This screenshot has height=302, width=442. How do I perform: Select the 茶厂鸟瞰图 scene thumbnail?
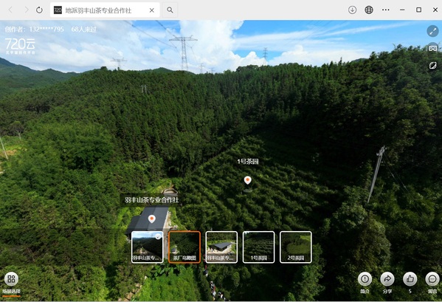pyautogui.click(x=184, y=247)
